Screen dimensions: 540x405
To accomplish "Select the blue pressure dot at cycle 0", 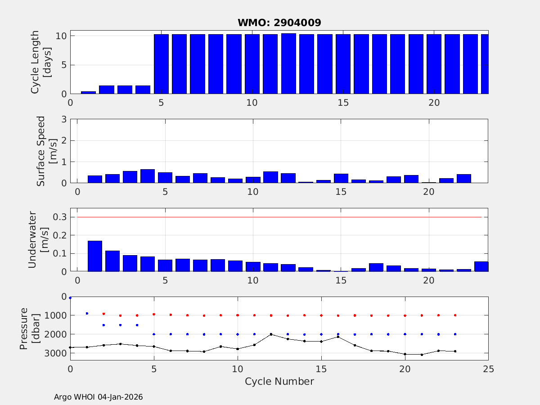I will coord(70,298).
